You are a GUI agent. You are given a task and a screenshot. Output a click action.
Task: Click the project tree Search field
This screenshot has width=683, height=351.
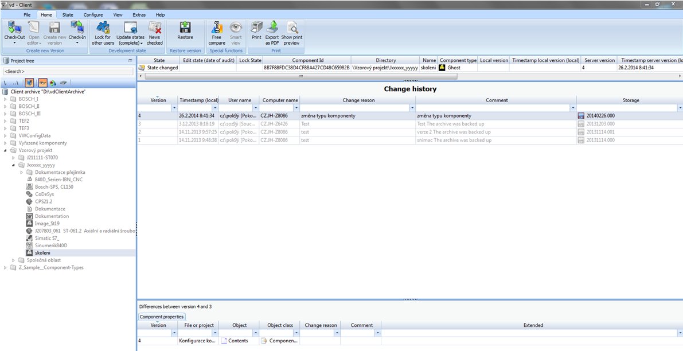(68, 71)
